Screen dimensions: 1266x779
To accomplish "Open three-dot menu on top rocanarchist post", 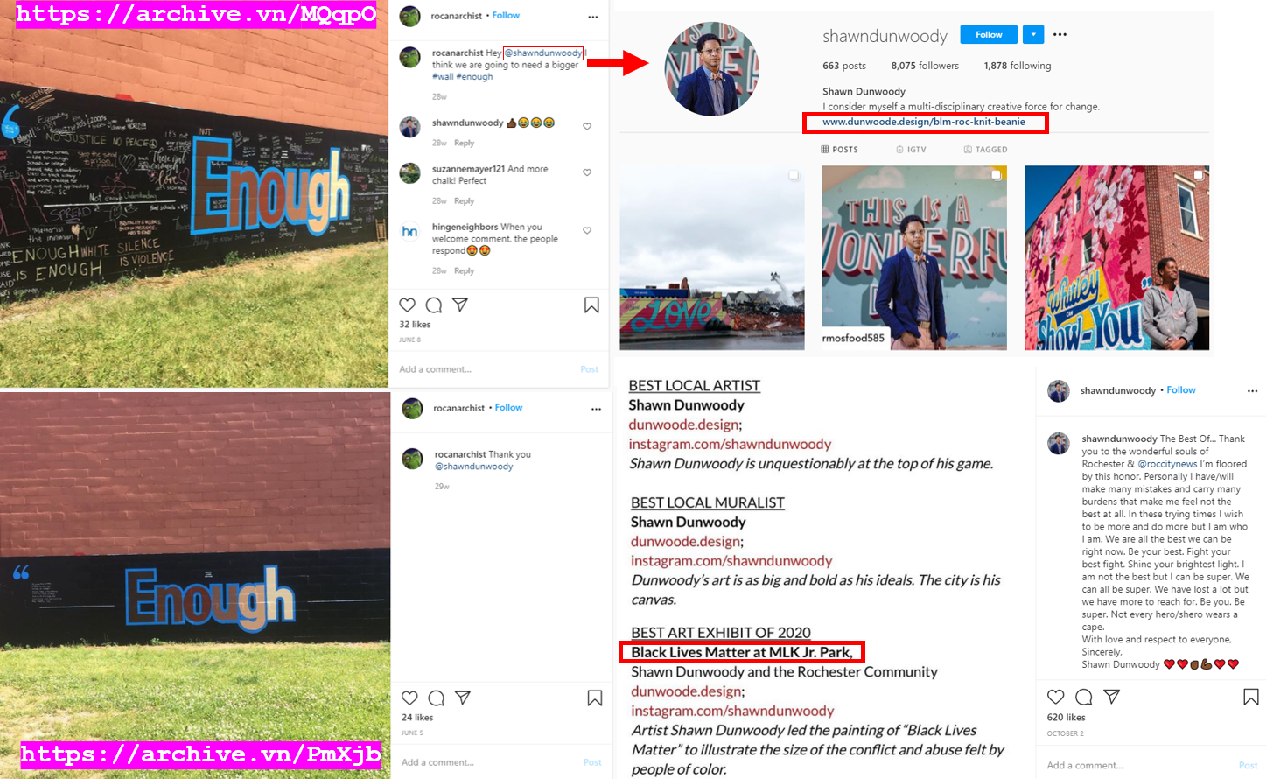I will pos(593,17).
